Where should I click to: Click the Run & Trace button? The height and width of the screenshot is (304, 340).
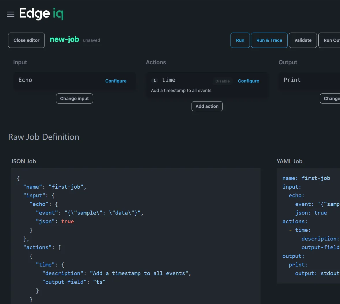[x=269, y=40]
